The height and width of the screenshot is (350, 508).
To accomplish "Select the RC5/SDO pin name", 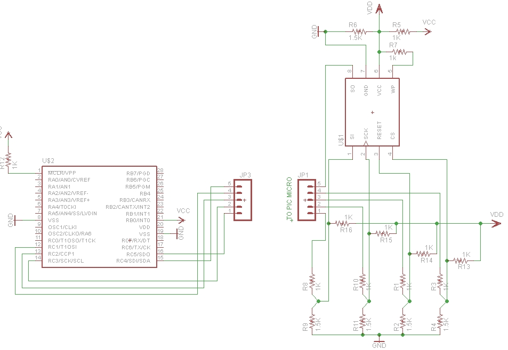I will [x=139, y=255].
